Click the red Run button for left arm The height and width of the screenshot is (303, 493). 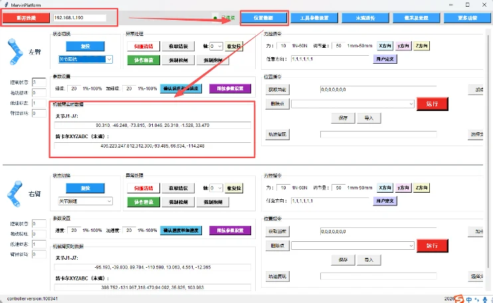pos(432,104)
